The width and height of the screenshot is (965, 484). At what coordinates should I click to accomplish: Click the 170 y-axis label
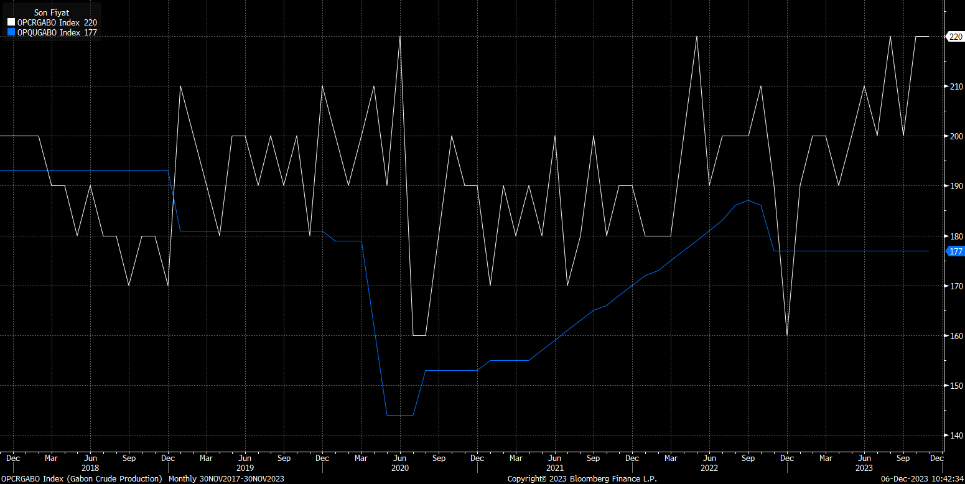tap(956, 286)
